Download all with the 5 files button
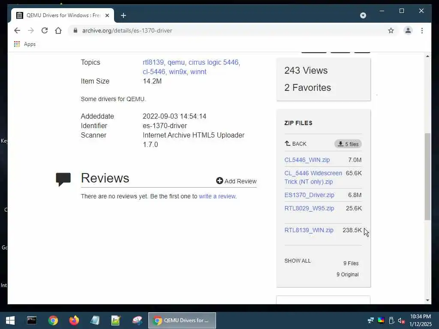This screenshot has height=329, width=439. point(348,144)
